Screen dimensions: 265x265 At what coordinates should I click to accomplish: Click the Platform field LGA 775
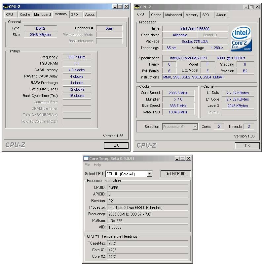pyautogui.click(x=148, y=221)
